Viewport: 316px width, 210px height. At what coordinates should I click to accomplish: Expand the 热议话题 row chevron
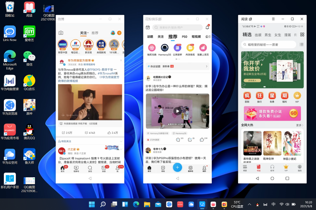click(x=207, y=66)
